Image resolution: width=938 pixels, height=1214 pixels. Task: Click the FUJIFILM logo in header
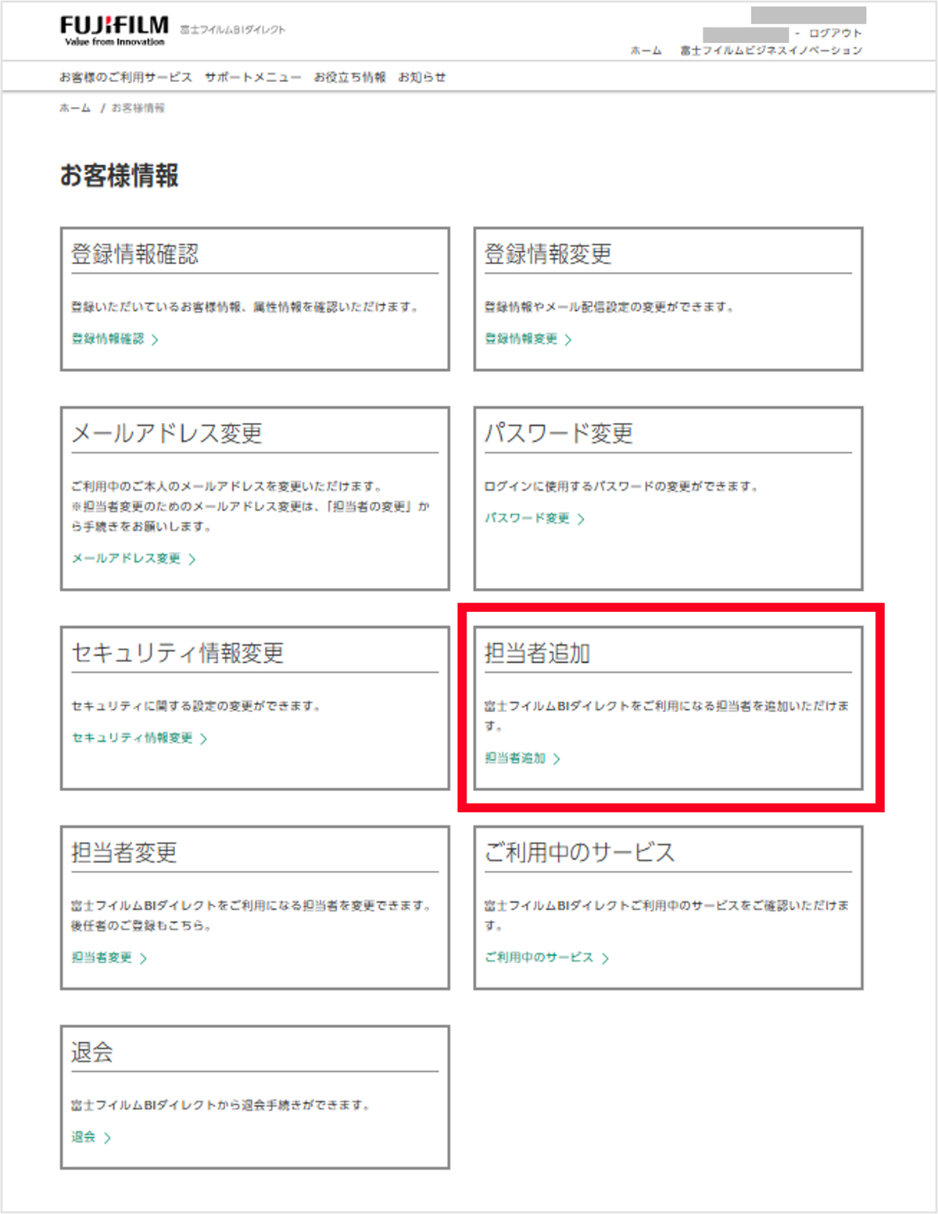[114, 30]
